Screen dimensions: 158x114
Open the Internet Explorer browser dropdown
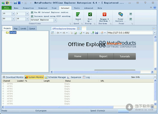[55, 20]
